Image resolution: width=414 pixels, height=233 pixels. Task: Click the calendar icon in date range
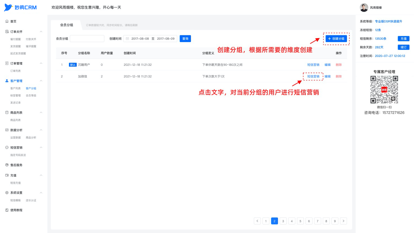click(x=128, y=39)
